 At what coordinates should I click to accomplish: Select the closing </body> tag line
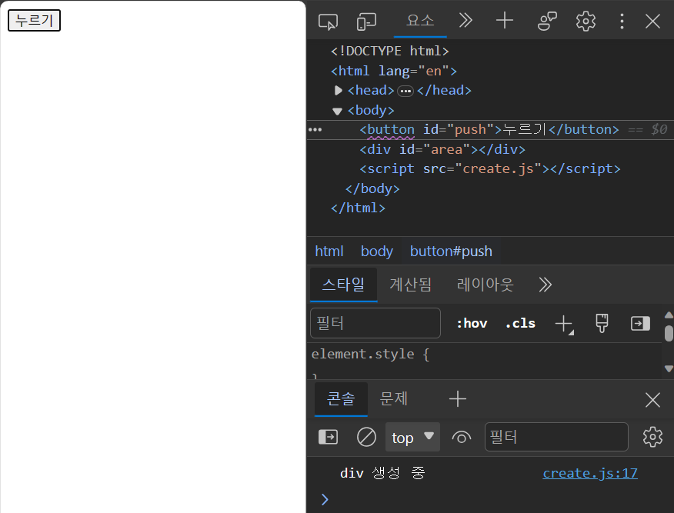pos(372,188)
